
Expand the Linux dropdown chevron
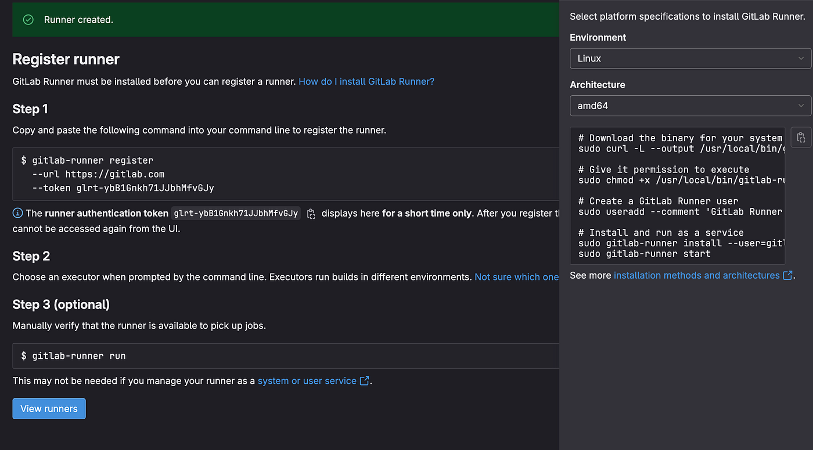[802, 59]
